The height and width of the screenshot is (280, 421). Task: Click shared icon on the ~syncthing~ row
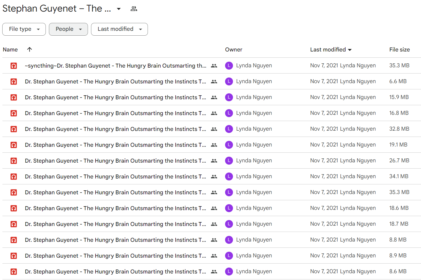pos(214,66)
